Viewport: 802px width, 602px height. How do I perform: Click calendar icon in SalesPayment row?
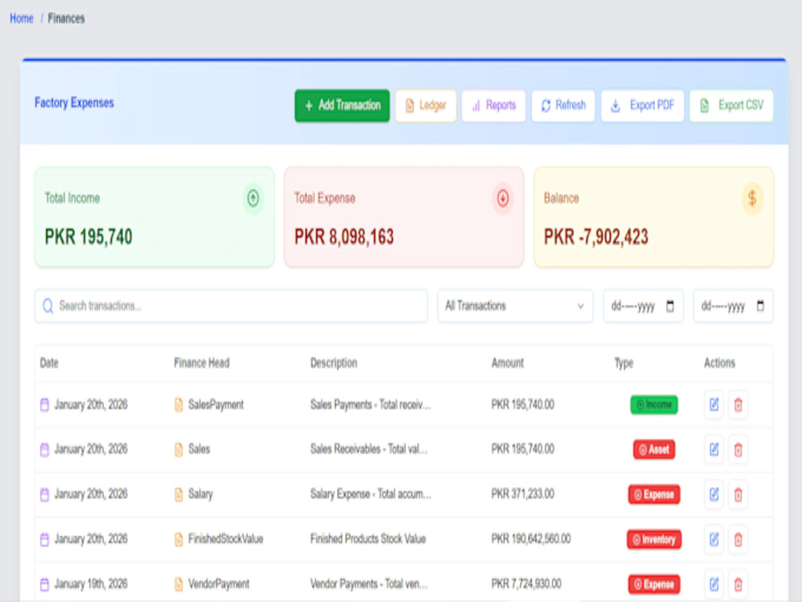[x=44, y=405]
